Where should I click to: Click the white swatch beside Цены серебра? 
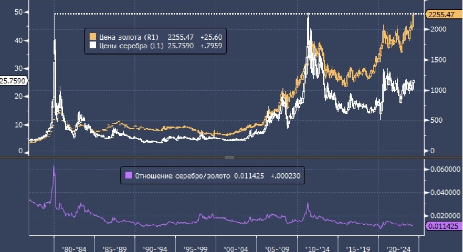pyautogui.click(x=93, y=46)
